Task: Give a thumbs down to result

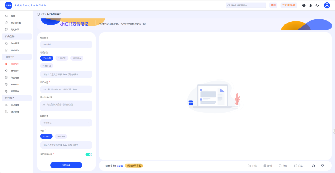Action: (x=322, y=166)
